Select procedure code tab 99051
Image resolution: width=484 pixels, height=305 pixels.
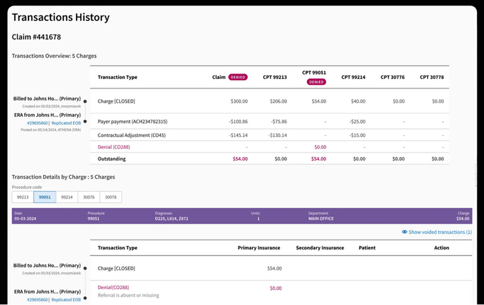[x=44, y=197]
